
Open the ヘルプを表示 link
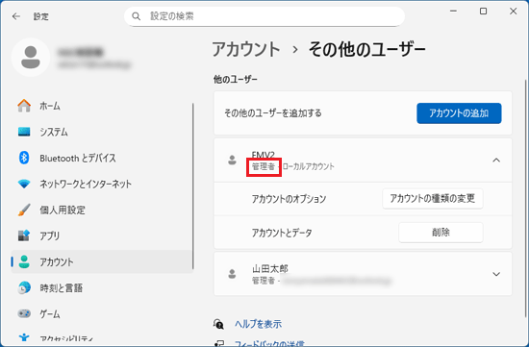click(x=258, y=324)
